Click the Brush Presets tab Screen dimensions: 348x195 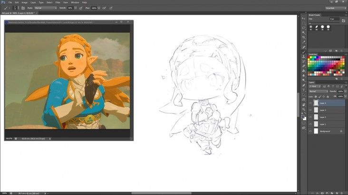(x=315, y=15)
